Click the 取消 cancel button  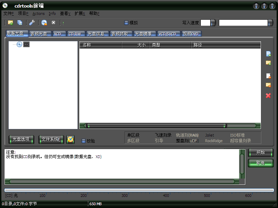coord(261,163)
